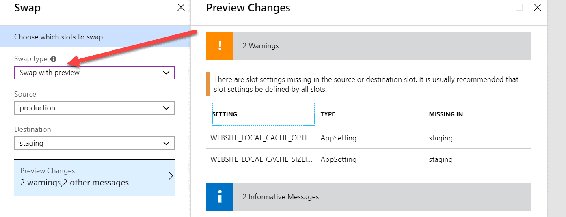Open Preview Changes with 2 warnings
Screen dimensions: 566x217
pyautogui.click(x=95, y=178)
